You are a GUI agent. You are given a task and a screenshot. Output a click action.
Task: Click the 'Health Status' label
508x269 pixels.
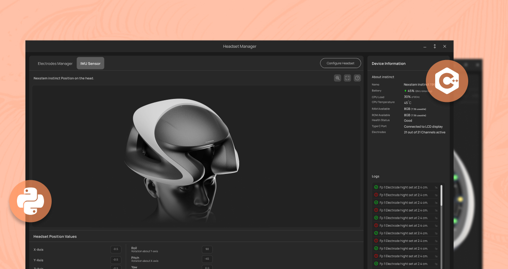point(381,120)
